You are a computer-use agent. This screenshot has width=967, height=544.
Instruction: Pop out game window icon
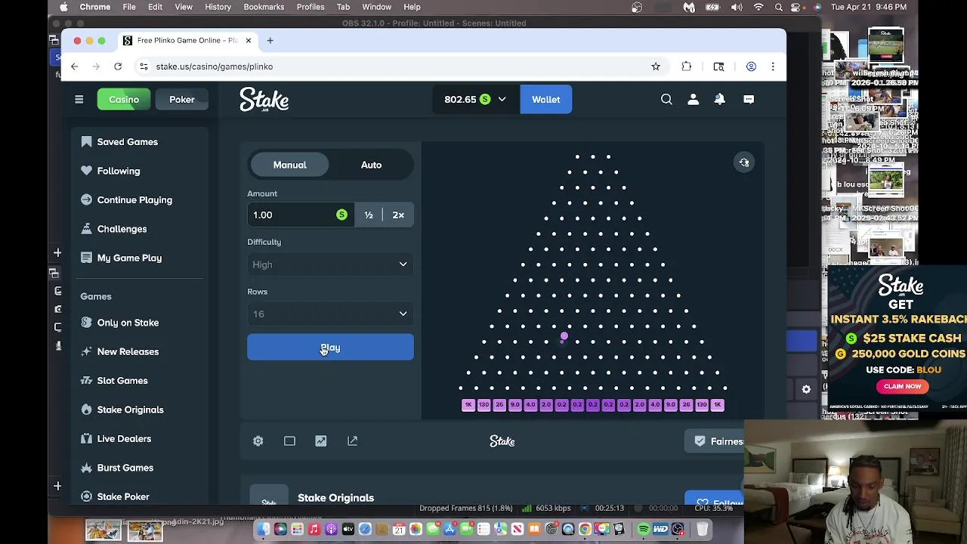pos(352,440)
